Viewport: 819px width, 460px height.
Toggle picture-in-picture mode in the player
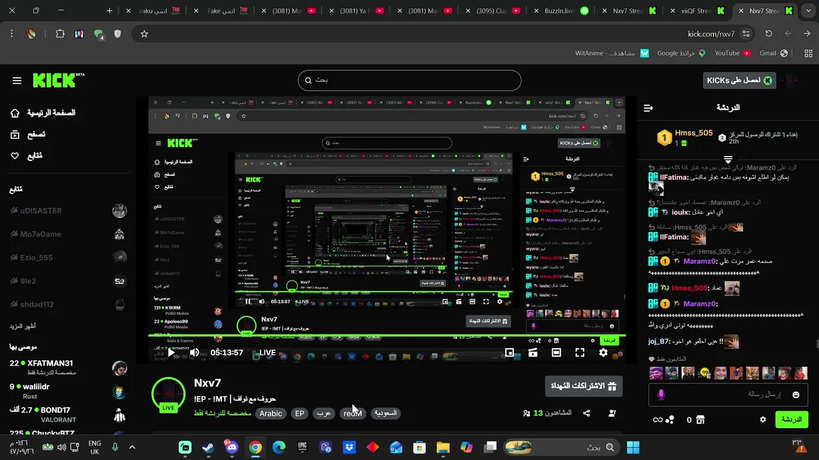pyautogui.click(x=509, y=353)
